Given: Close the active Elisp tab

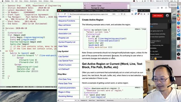Looking at the screenshot, I should 136,11.
